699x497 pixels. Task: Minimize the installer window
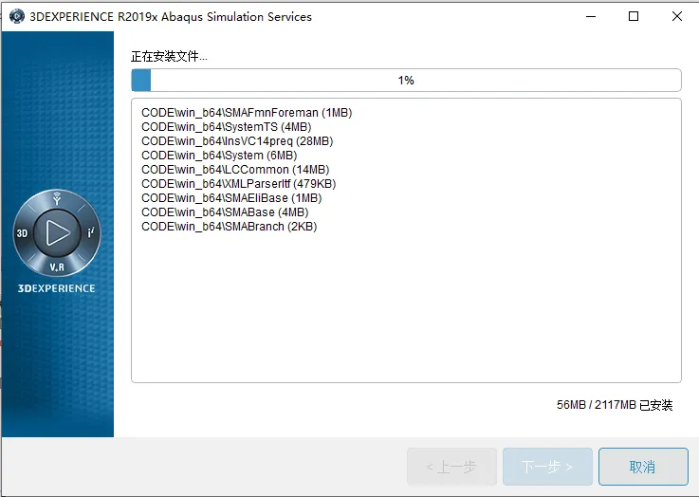[591, 16]
